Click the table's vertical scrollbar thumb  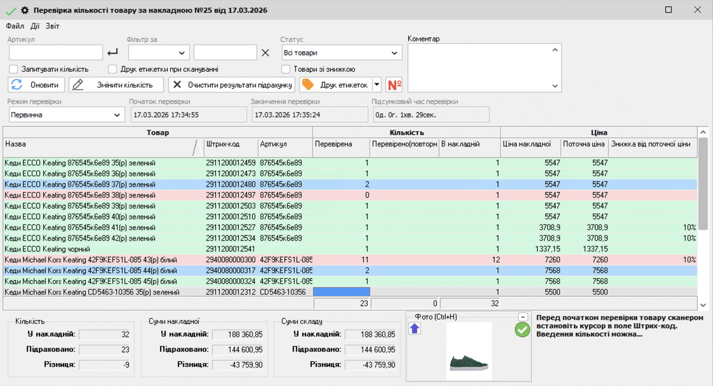703,182
